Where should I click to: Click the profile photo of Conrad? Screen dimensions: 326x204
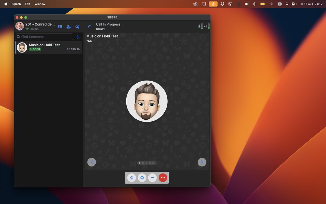coord(20,26)
